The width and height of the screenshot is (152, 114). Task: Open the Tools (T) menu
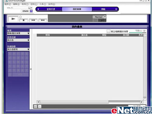point(43,4)
